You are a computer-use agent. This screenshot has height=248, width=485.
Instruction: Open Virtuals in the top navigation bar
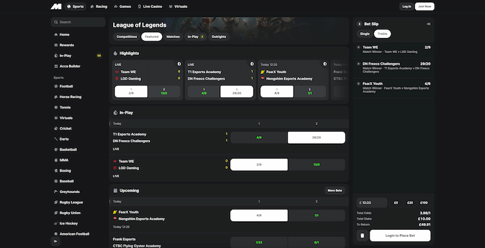point(178,7)
